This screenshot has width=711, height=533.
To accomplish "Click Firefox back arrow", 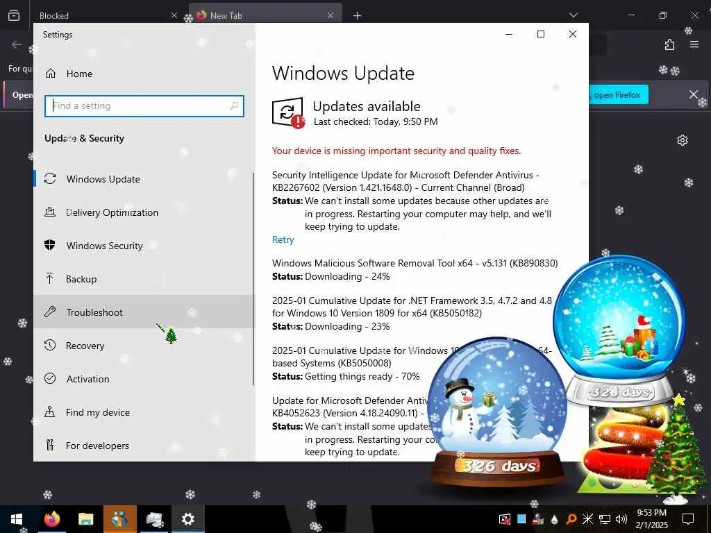I will tap(17, 44).
